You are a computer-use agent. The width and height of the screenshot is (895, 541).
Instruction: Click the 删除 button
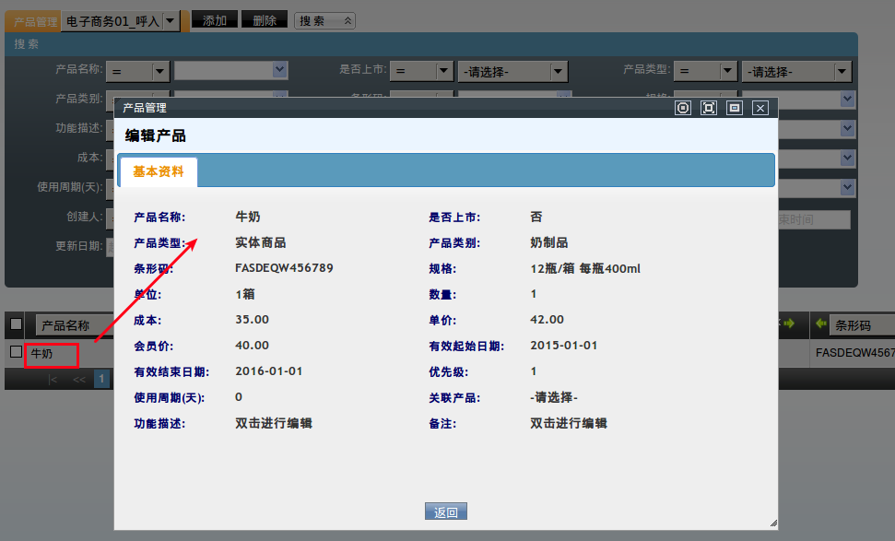point(264,20)
